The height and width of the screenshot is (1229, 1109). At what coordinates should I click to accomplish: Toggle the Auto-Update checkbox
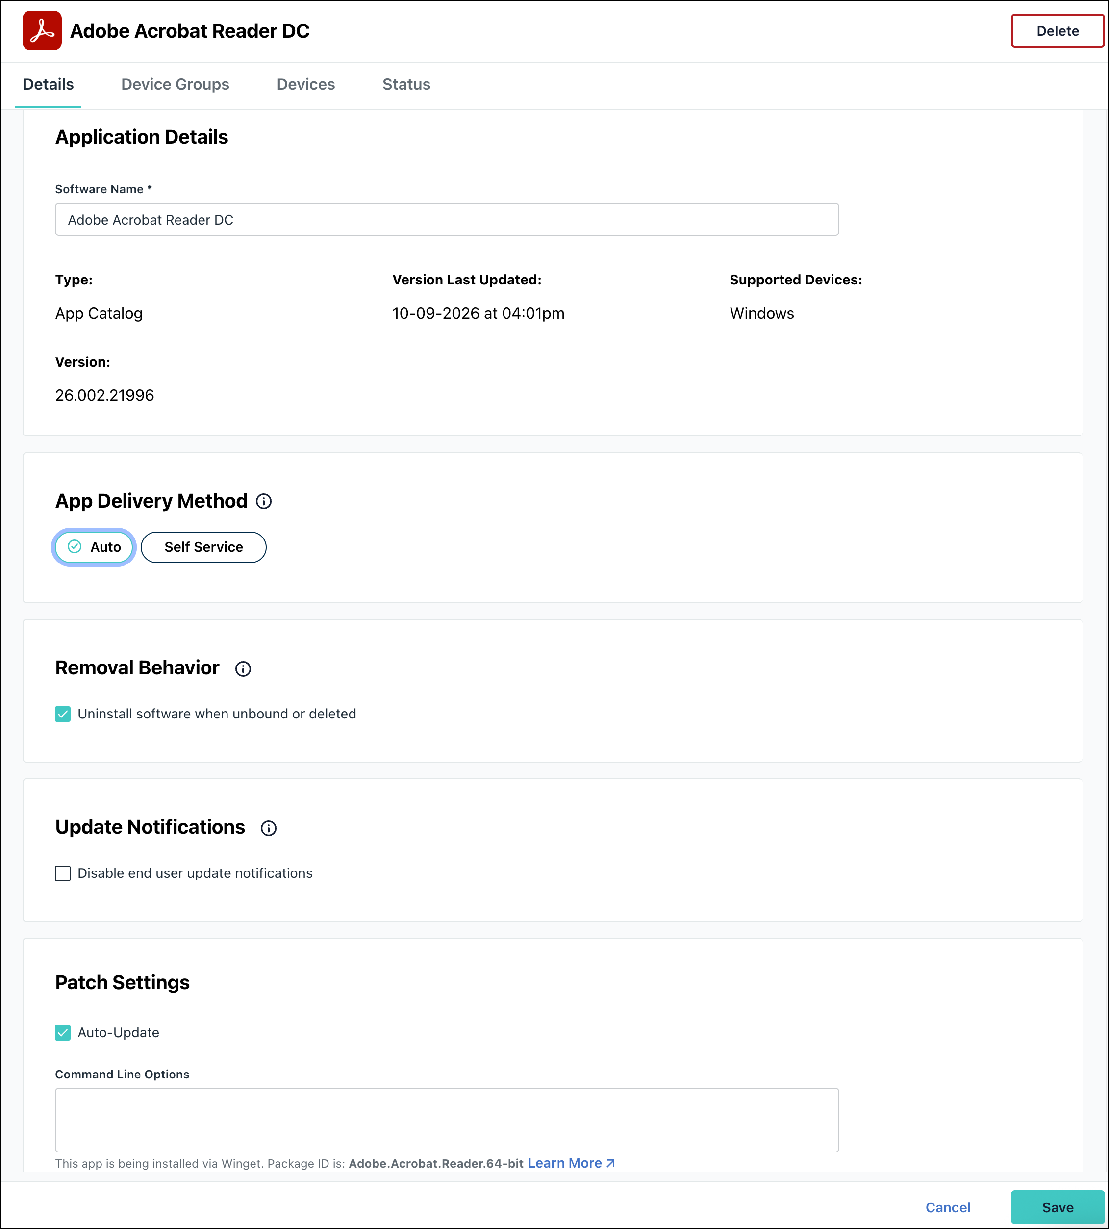pos(63,1032)
